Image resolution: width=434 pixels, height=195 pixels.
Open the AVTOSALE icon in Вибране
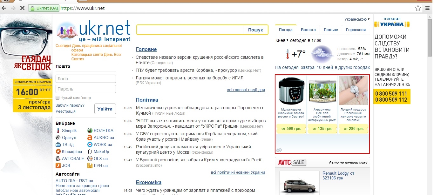58,158
